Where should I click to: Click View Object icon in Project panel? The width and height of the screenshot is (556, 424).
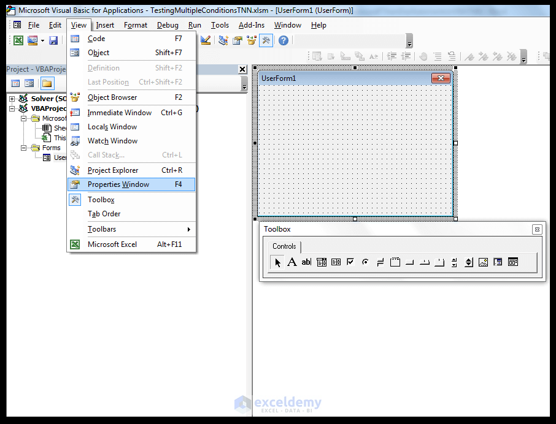pyautogui.click(x=29, y=83)
